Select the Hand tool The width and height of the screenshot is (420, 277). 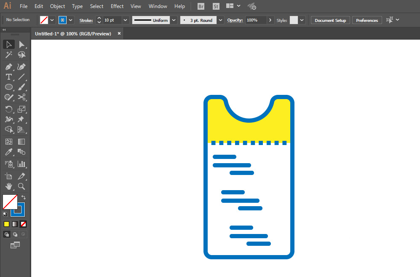8,186
